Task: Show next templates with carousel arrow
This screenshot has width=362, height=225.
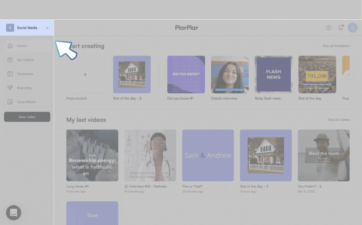Action: [349, 75]
